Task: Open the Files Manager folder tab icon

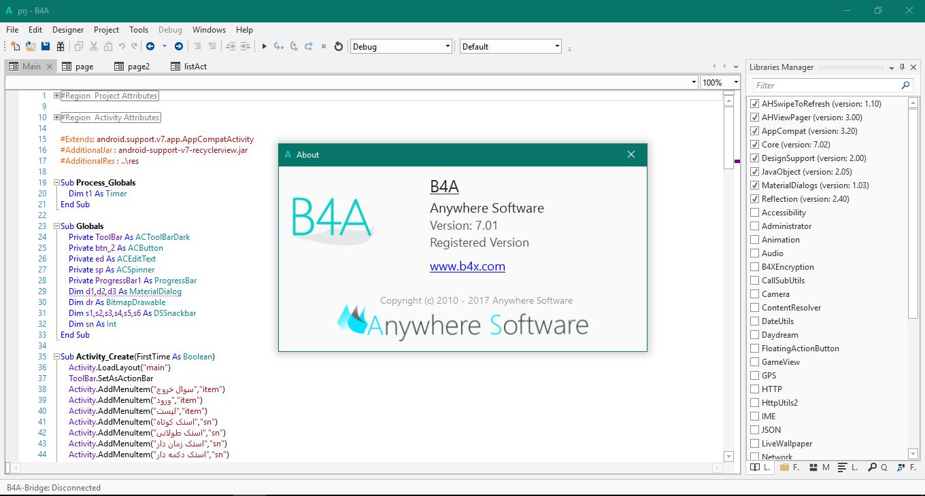Action: point(784,467)
